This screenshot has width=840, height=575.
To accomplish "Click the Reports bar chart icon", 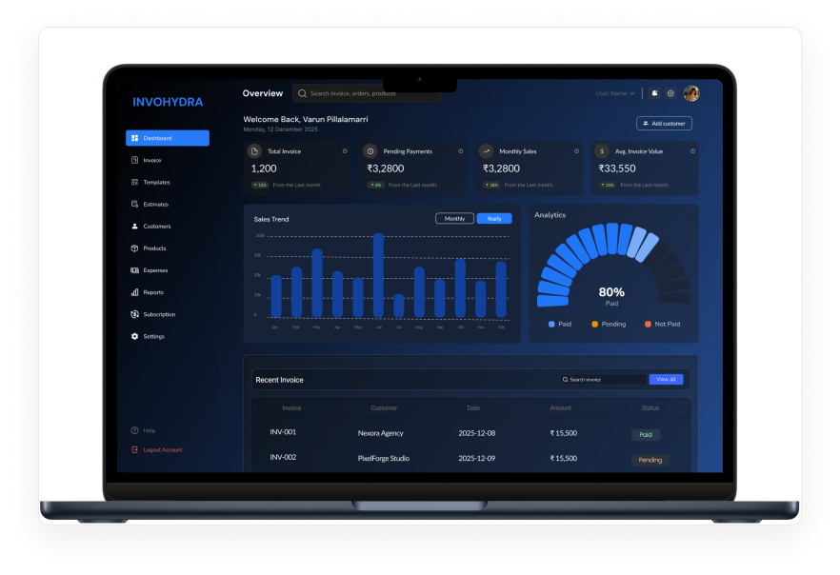I will [135, 292].
